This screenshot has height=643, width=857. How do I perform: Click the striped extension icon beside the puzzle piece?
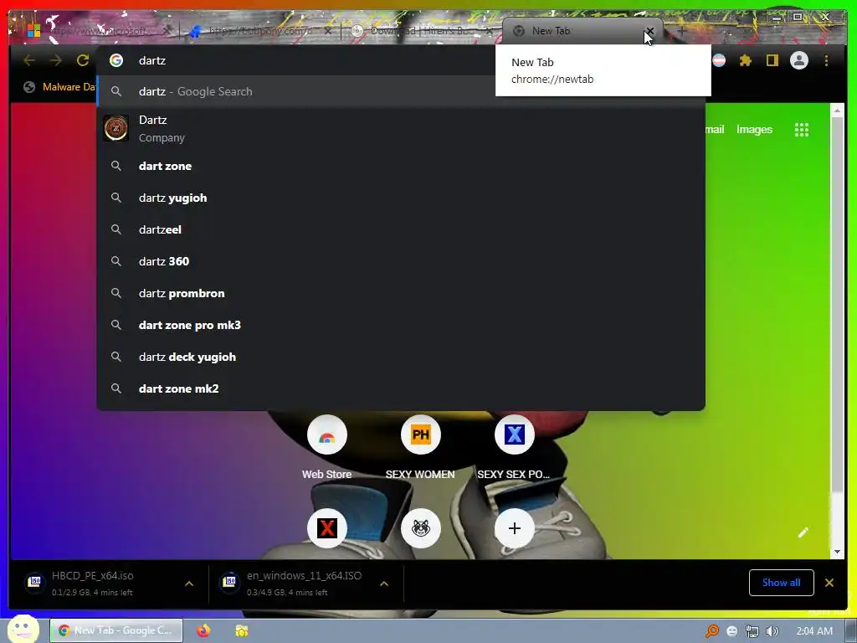click(719, 60)
